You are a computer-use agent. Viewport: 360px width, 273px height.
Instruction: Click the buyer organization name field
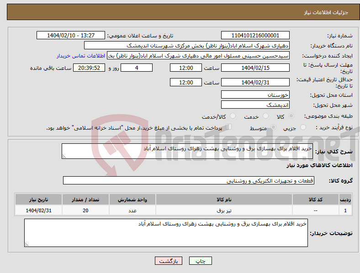click(187, 45)
